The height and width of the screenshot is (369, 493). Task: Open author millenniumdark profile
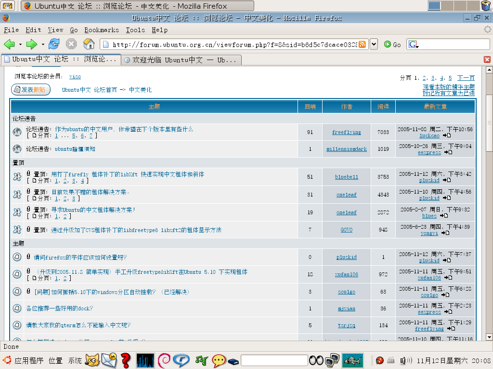pyautogui.click(x=347, y=149)
